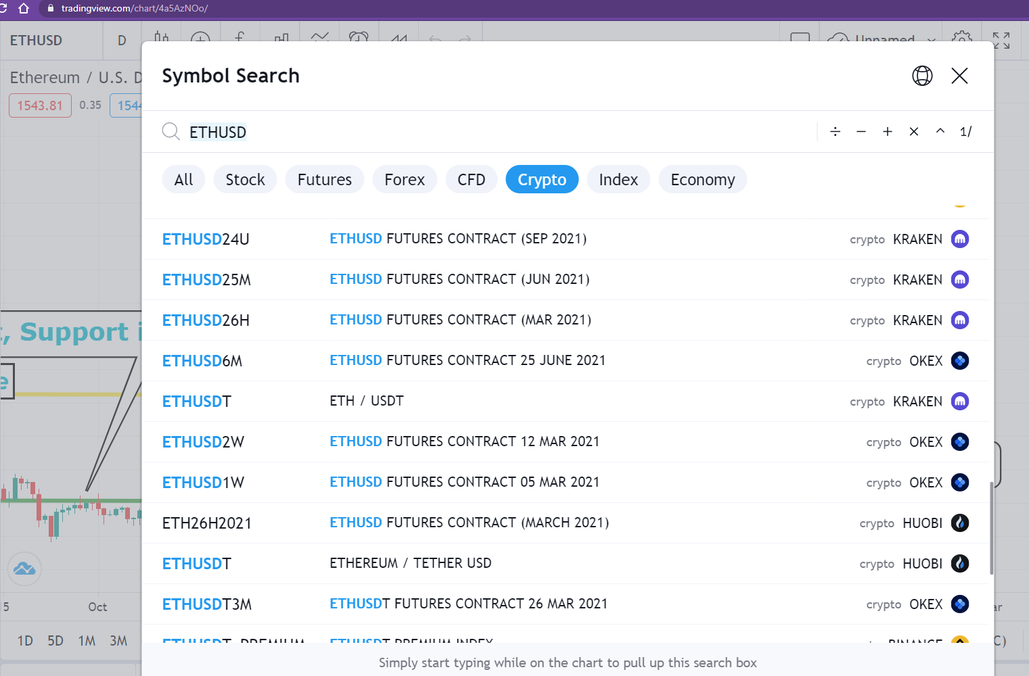Filter results by Index
Viewport: 1029px width, 676px height.
pyautogui.click(x=618, y=179)
